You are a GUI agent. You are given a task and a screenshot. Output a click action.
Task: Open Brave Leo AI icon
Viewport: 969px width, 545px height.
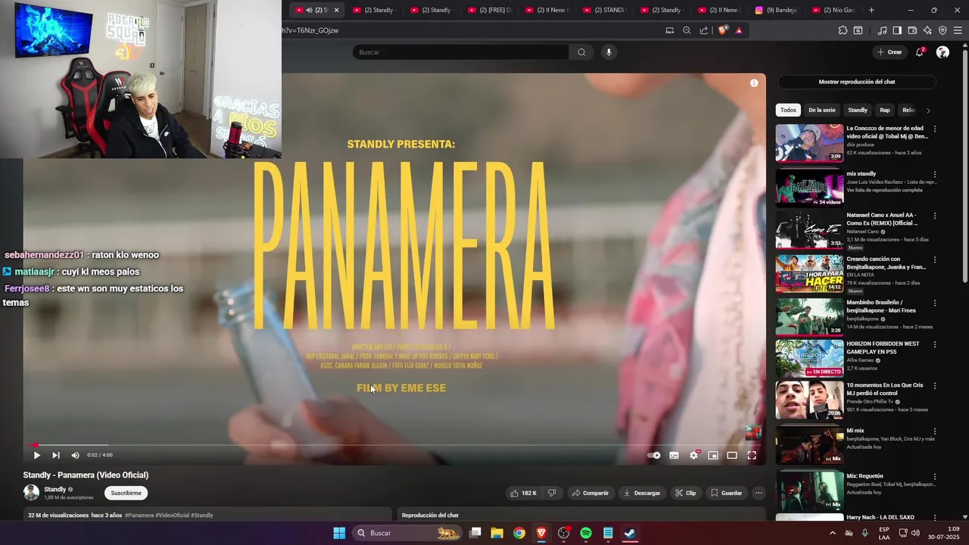pyautogui.click(x=927, y=30)
